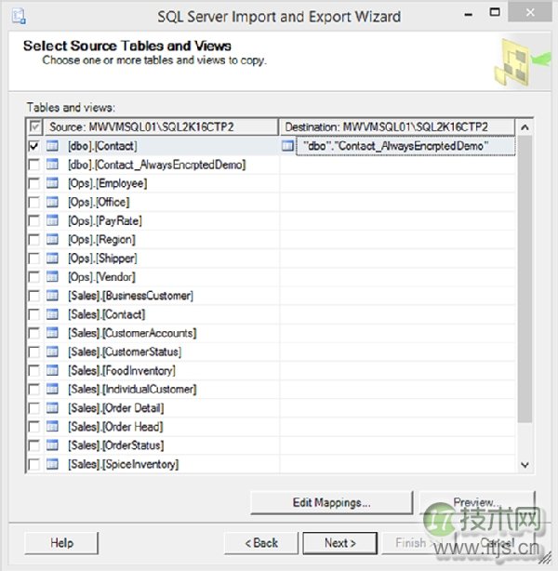
Task: Select the [Ops].[Employee] row text
Action: [x=108, y=183]
